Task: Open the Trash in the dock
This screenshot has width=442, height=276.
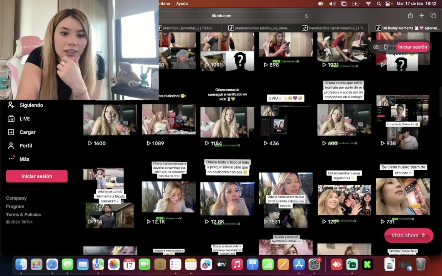Action: [421, 264]
